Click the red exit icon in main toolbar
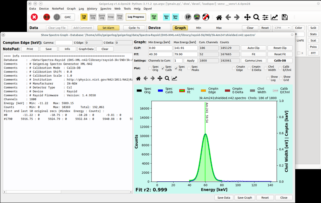The image size is (321, 203). coord(35,17)
